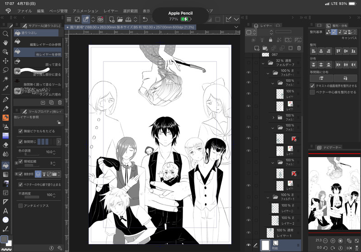Select the Hand move tool
Viewport: 361px width, 252px height.
5,42
